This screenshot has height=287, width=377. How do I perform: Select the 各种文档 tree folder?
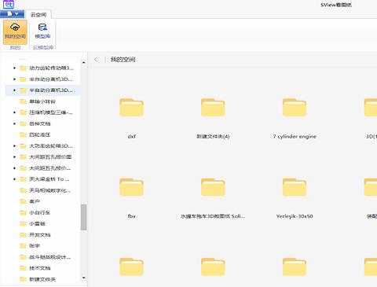(35, 123)
